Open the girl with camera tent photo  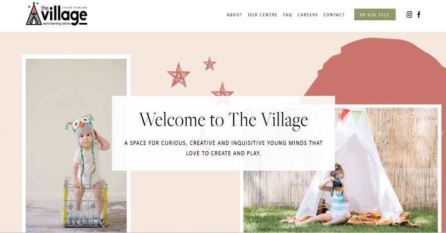(340, 170)
